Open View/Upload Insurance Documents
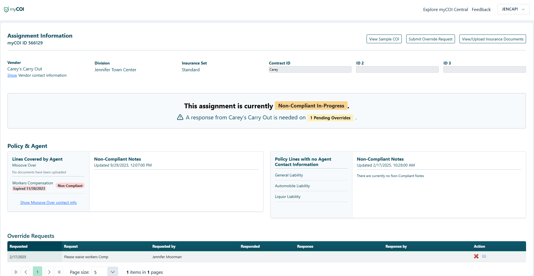 [x=492, y=39]
